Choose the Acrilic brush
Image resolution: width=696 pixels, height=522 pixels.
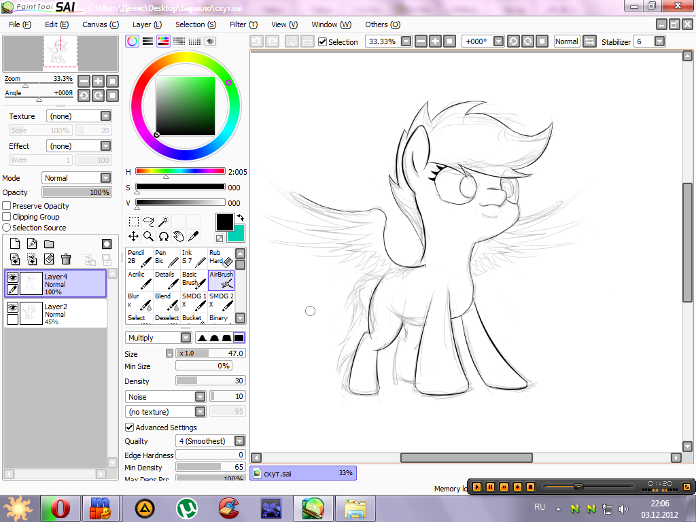point(139,280)
